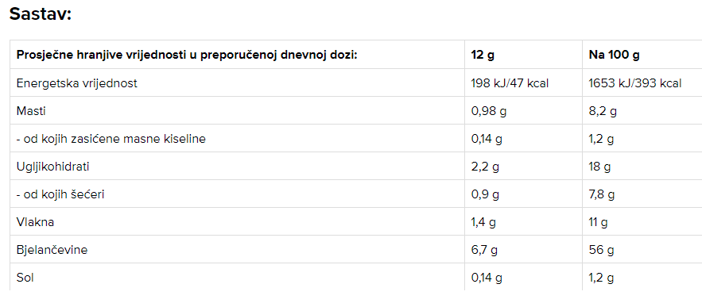Select the Energetska vrijednost row label

[76, 83]
